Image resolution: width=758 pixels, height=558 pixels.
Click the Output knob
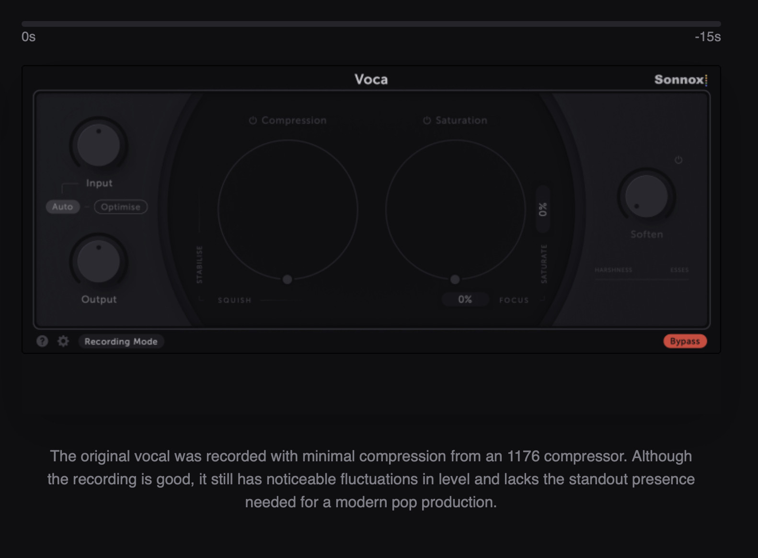pos(99,262)
